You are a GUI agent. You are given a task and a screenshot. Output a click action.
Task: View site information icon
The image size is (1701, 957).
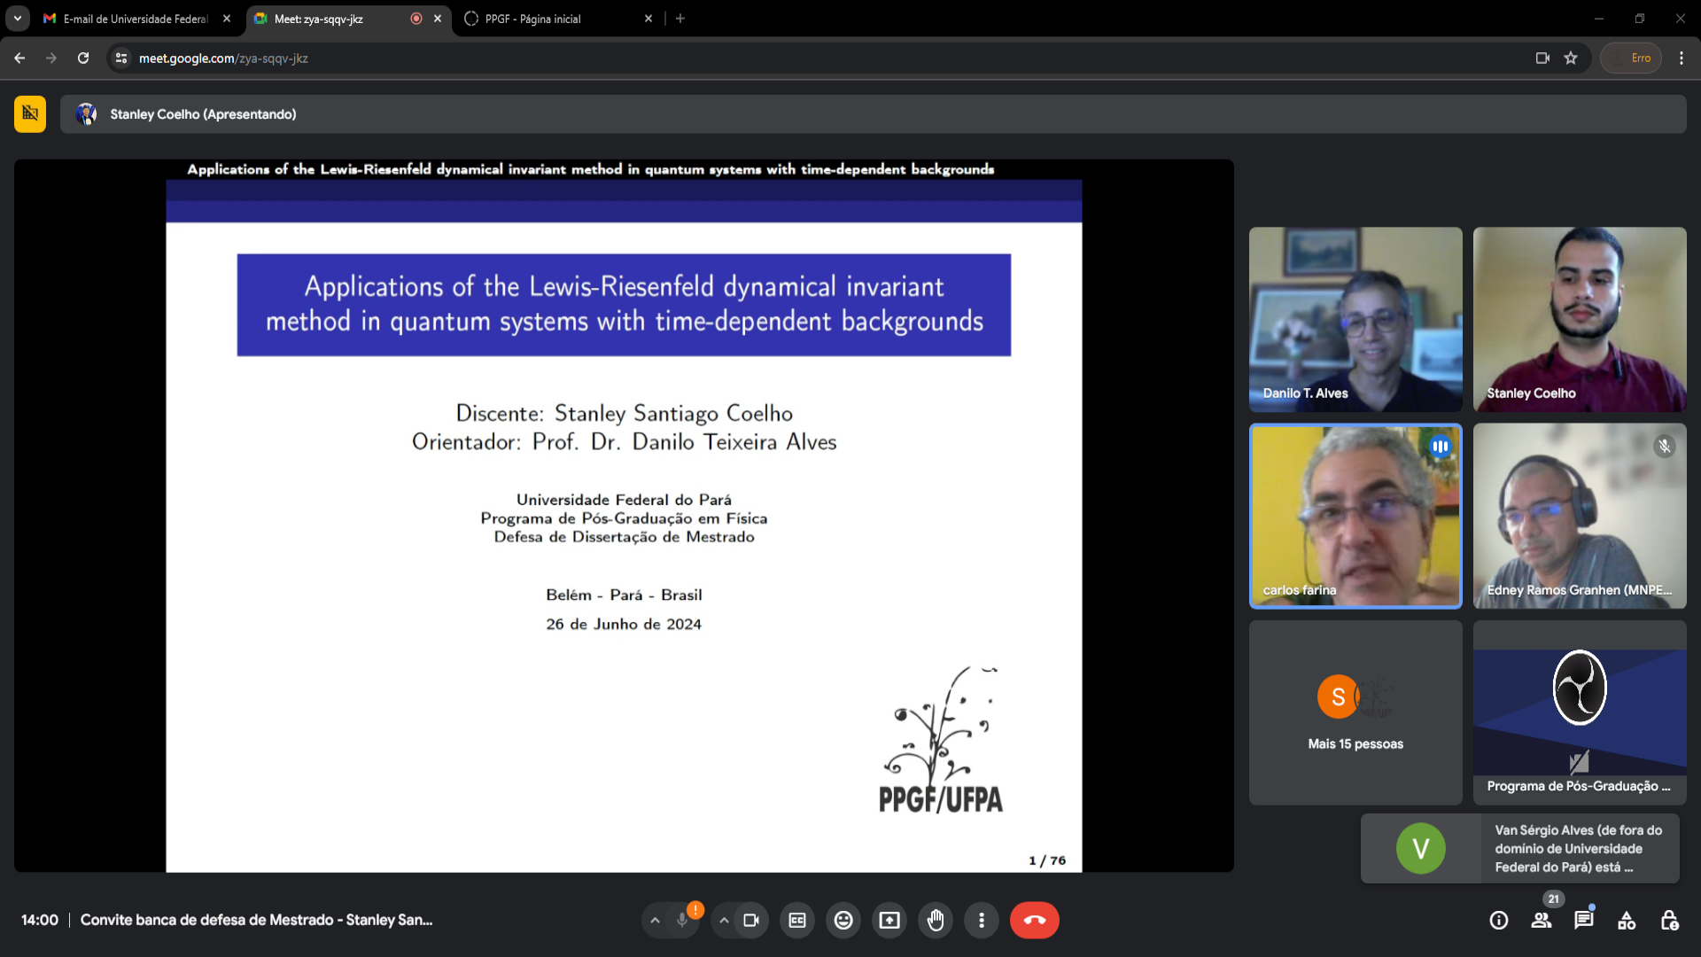(121, 58)
